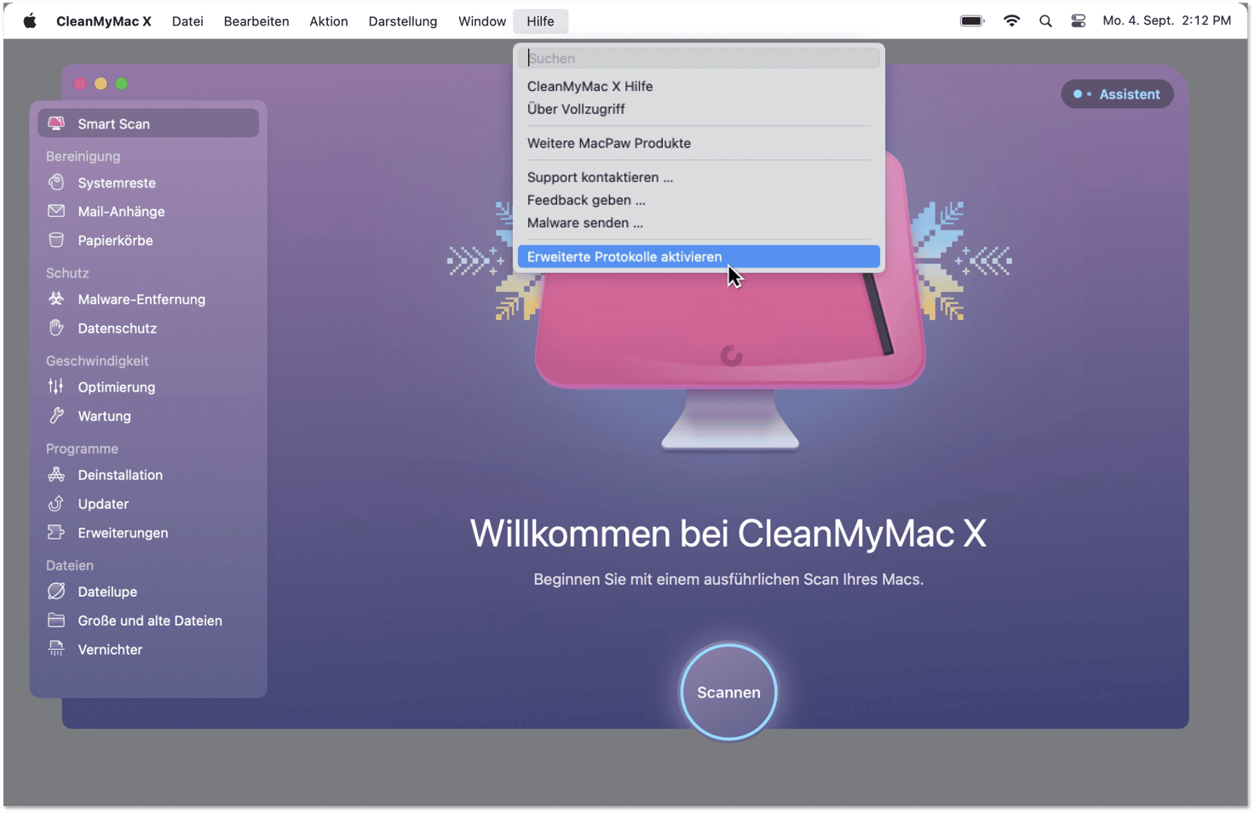
Task: Click the Systemreste icon in sidebar
Action: tap(56, 182)
